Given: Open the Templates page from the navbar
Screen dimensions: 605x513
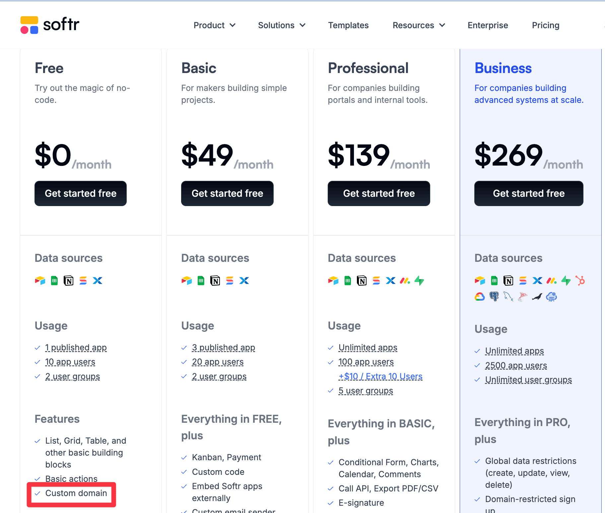Looking at the screenshot, I should point(348,25).
